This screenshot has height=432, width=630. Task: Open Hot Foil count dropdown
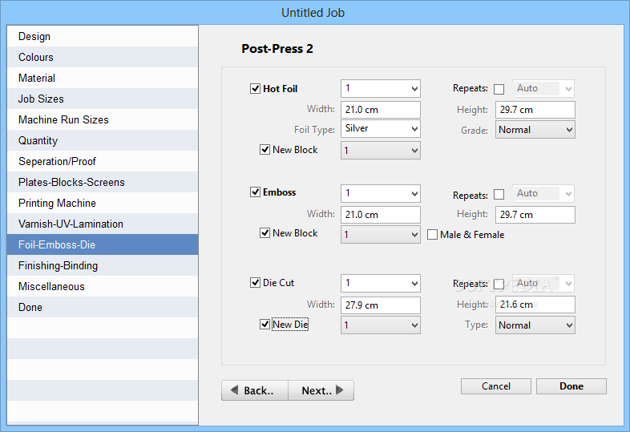(x=381, y=88)
